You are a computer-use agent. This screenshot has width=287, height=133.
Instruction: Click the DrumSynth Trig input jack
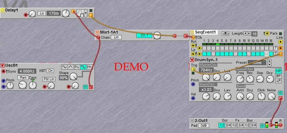193,69
